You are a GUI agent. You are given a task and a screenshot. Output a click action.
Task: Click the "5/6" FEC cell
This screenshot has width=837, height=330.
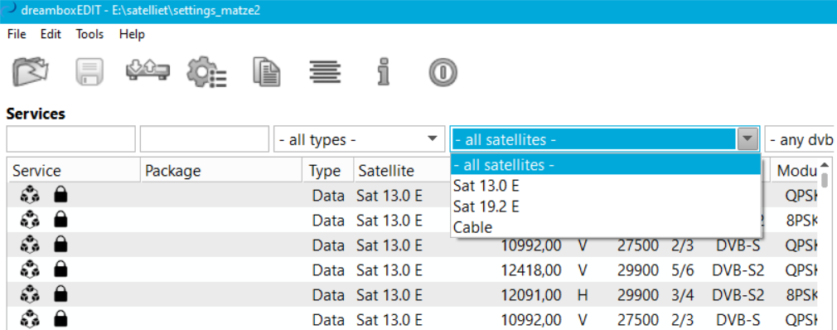tap(682, 271)
